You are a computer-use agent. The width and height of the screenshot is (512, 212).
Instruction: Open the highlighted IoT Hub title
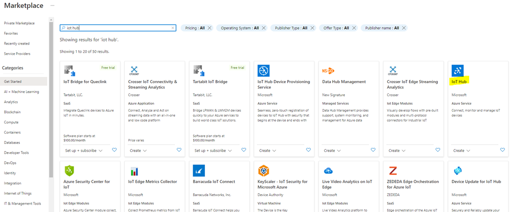[x=460, y=82]
